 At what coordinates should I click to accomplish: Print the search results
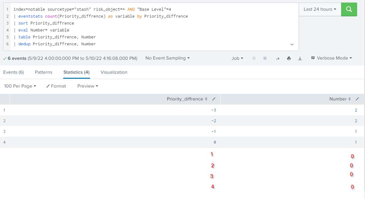[x=289, y=58]
